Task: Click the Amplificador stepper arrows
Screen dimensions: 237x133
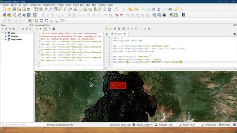Action: pos(180,125)
